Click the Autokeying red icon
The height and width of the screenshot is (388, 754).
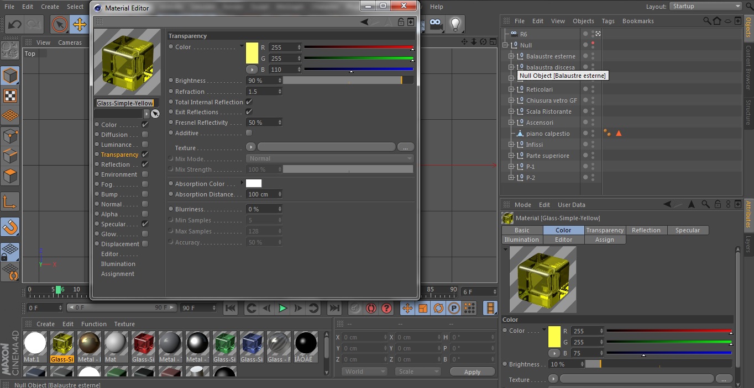pyautogui.click(x=371, y=308)
